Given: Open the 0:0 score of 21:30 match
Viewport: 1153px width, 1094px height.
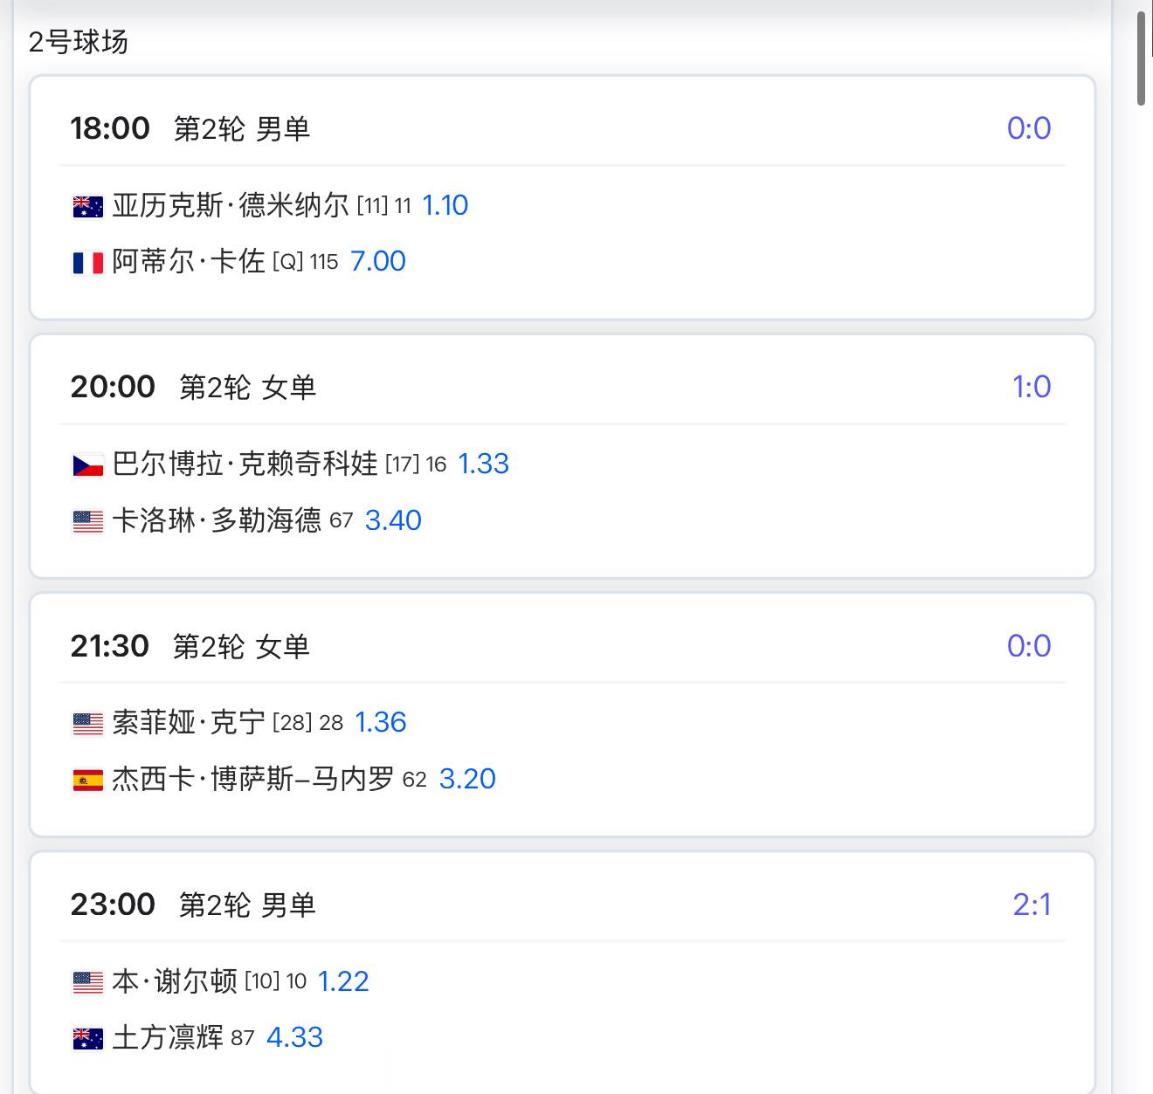Looking at the screenshot, I should coord(1029,646).
